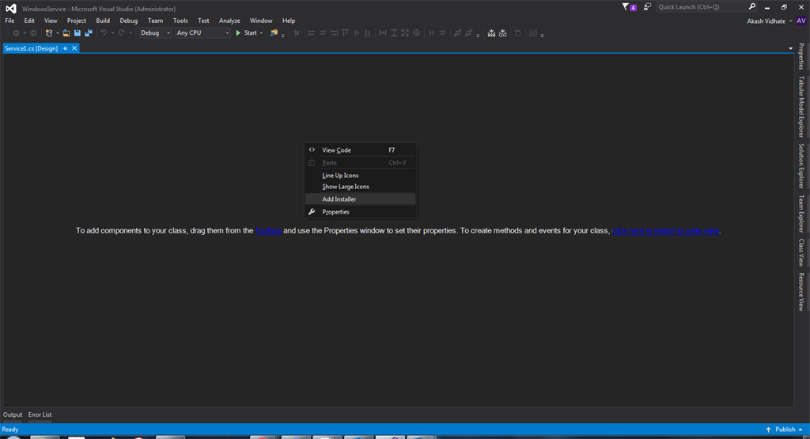Expand the Undo history dropdown arrow
The image size is (810, 439).
[112, 33]
